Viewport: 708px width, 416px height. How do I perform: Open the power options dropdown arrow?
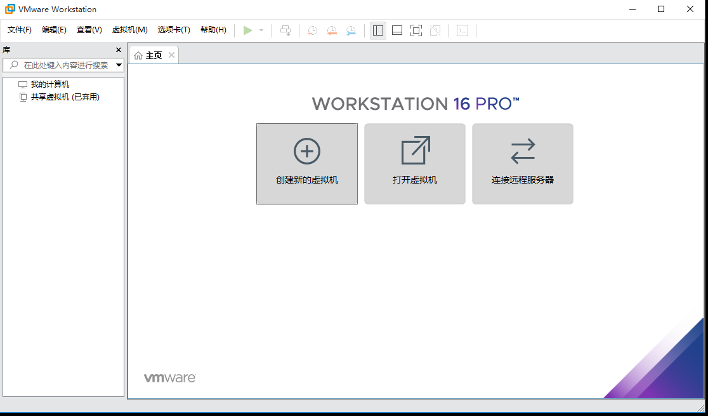click(261, 30)
